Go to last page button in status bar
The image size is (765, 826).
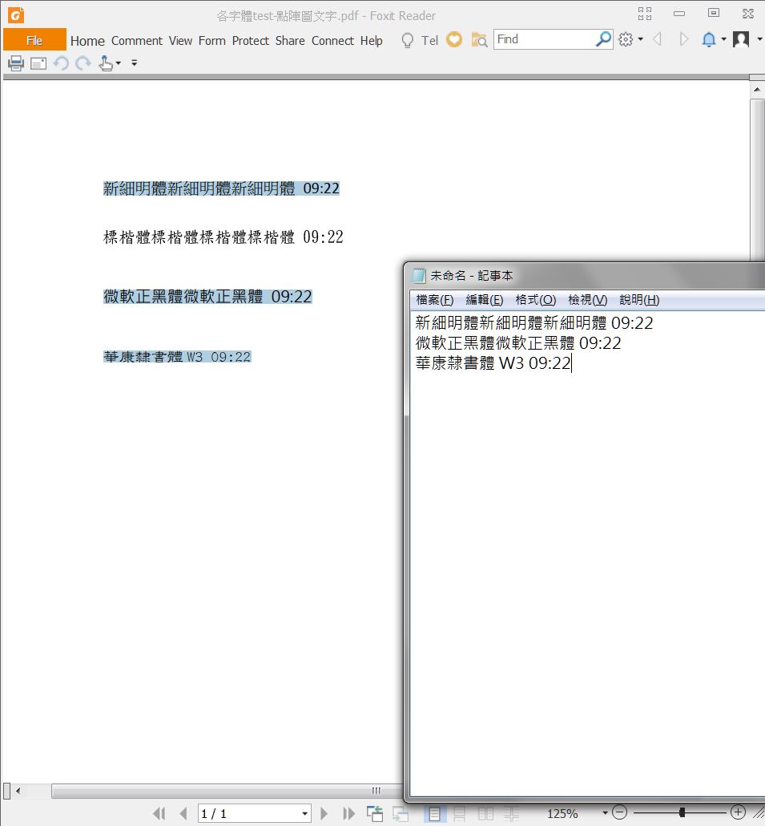(348, 813)
